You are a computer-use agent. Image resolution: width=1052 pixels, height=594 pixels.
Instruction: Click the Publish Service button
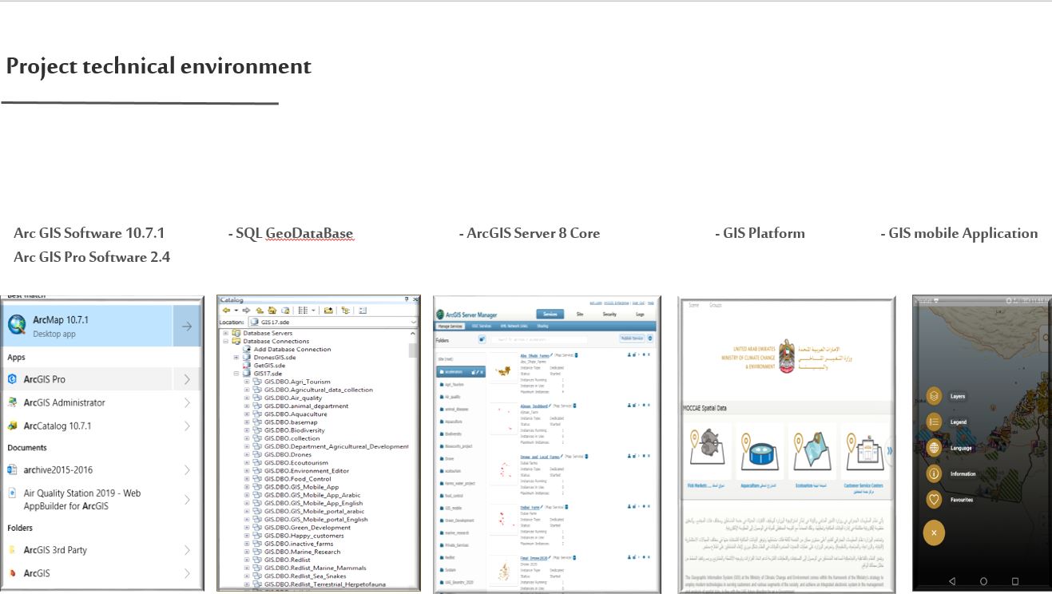coord(632,338)
